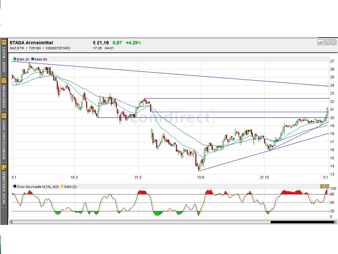Viewport: 338px width, 254px height.
Task: Open Slow Stochastik indicator settings icon
Action: [x=322, y=187]
